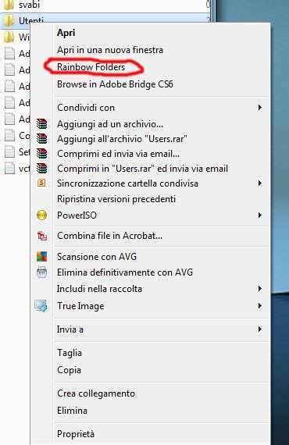Expand the Invia a submenu arrow
Screen dimensions: 289x445
[x=260, y=329]
